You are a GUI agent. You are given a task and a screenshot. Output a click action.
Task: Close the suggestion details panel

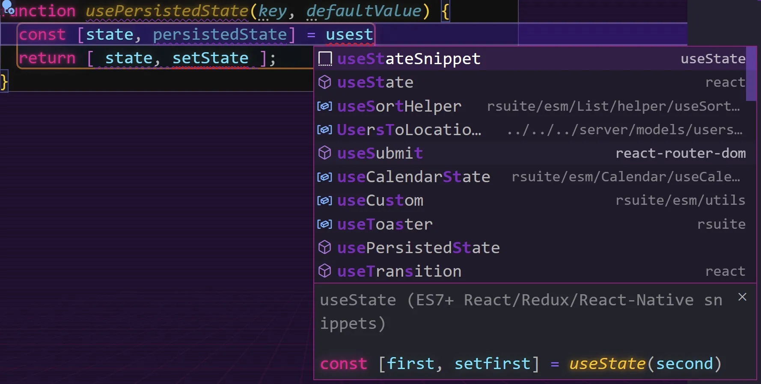click(x=742, y=297)
